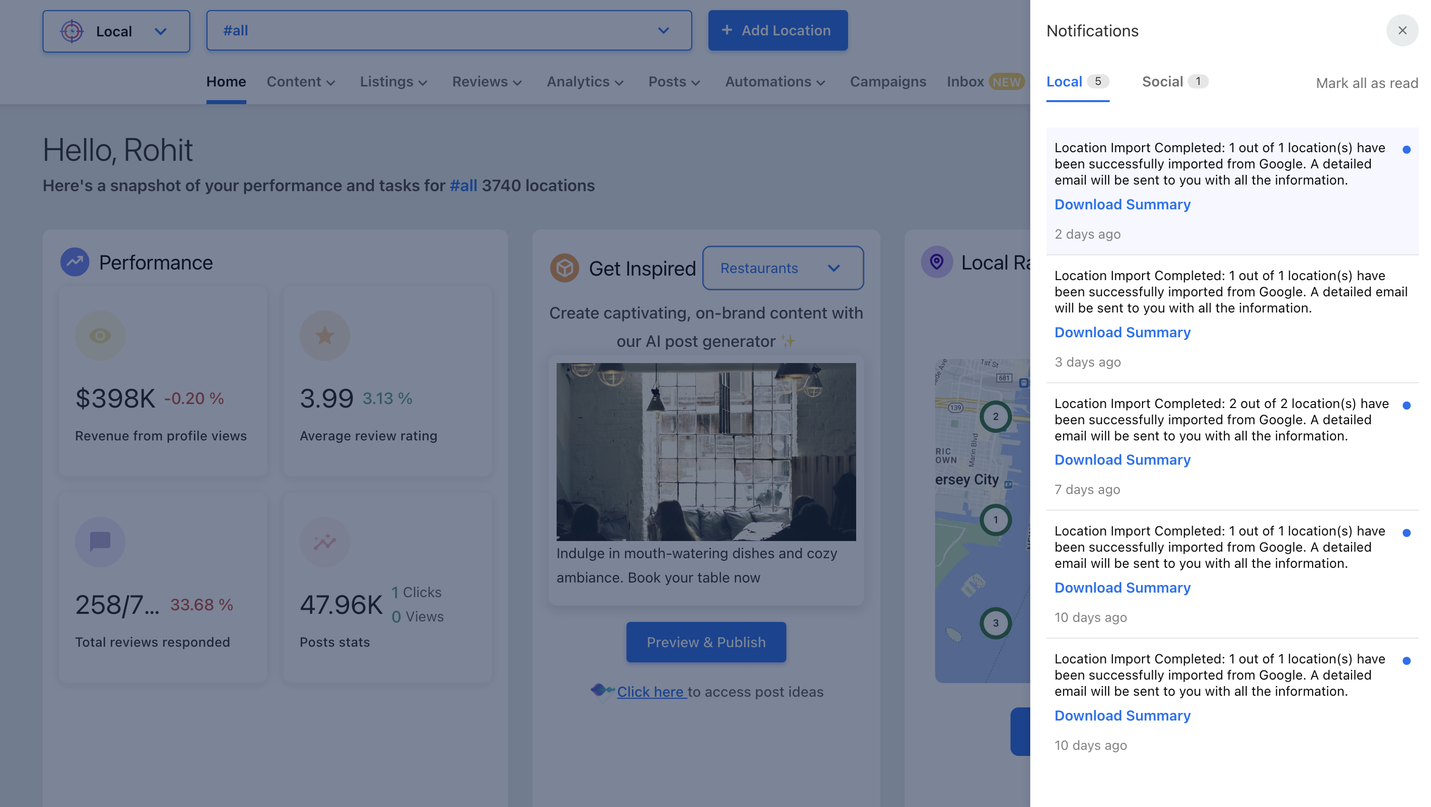Close the Notifications panel
1431x807 pixels.
click(1402, 30)
